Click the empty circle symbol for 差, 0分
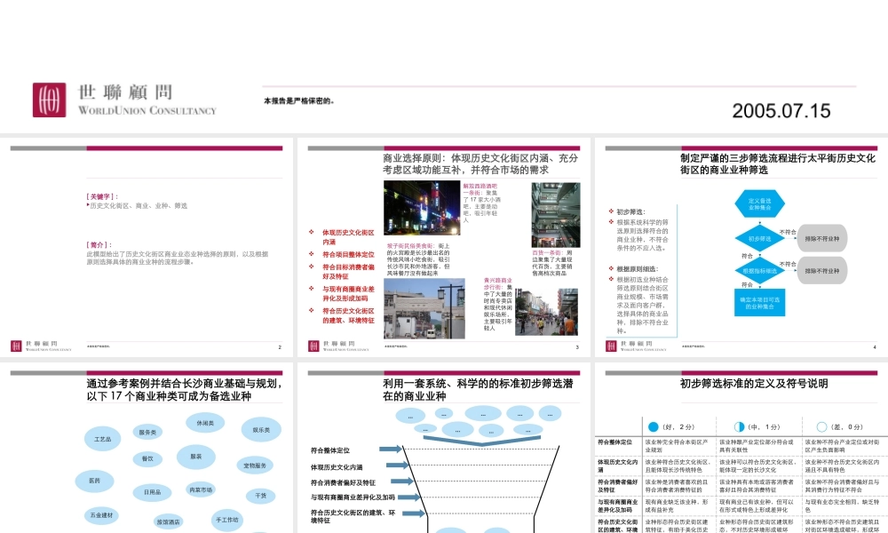 (x=822, y=426)
